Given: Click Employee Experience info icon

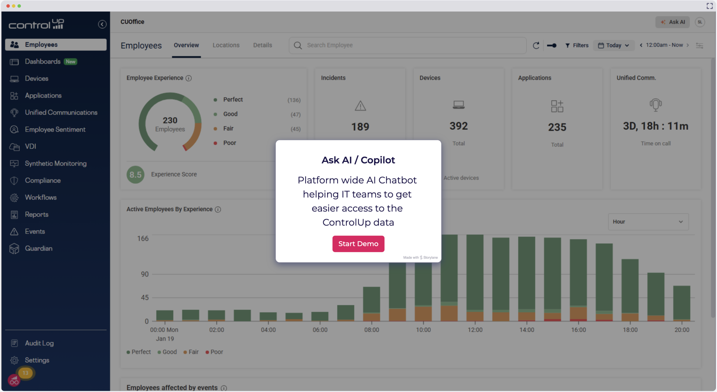Looking at the screenshot, I should tap(189, 78).
